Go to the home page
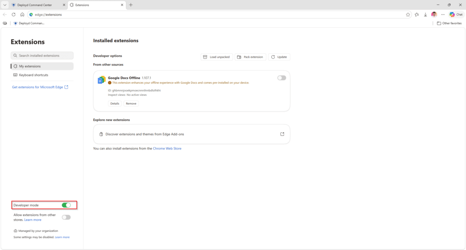Image resolution: width=466 pixels, height=250 pixels. (x=22, y=15)
